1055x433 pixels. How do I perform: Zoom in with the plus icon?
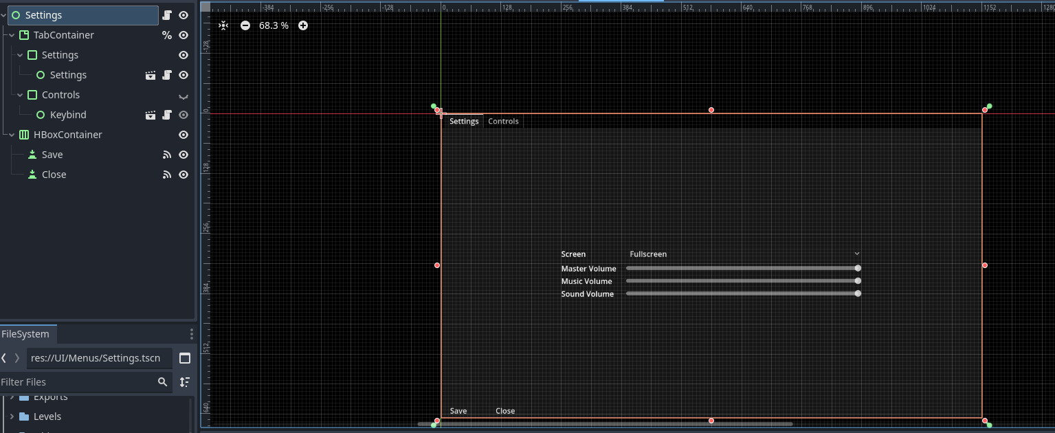(303, 25)
